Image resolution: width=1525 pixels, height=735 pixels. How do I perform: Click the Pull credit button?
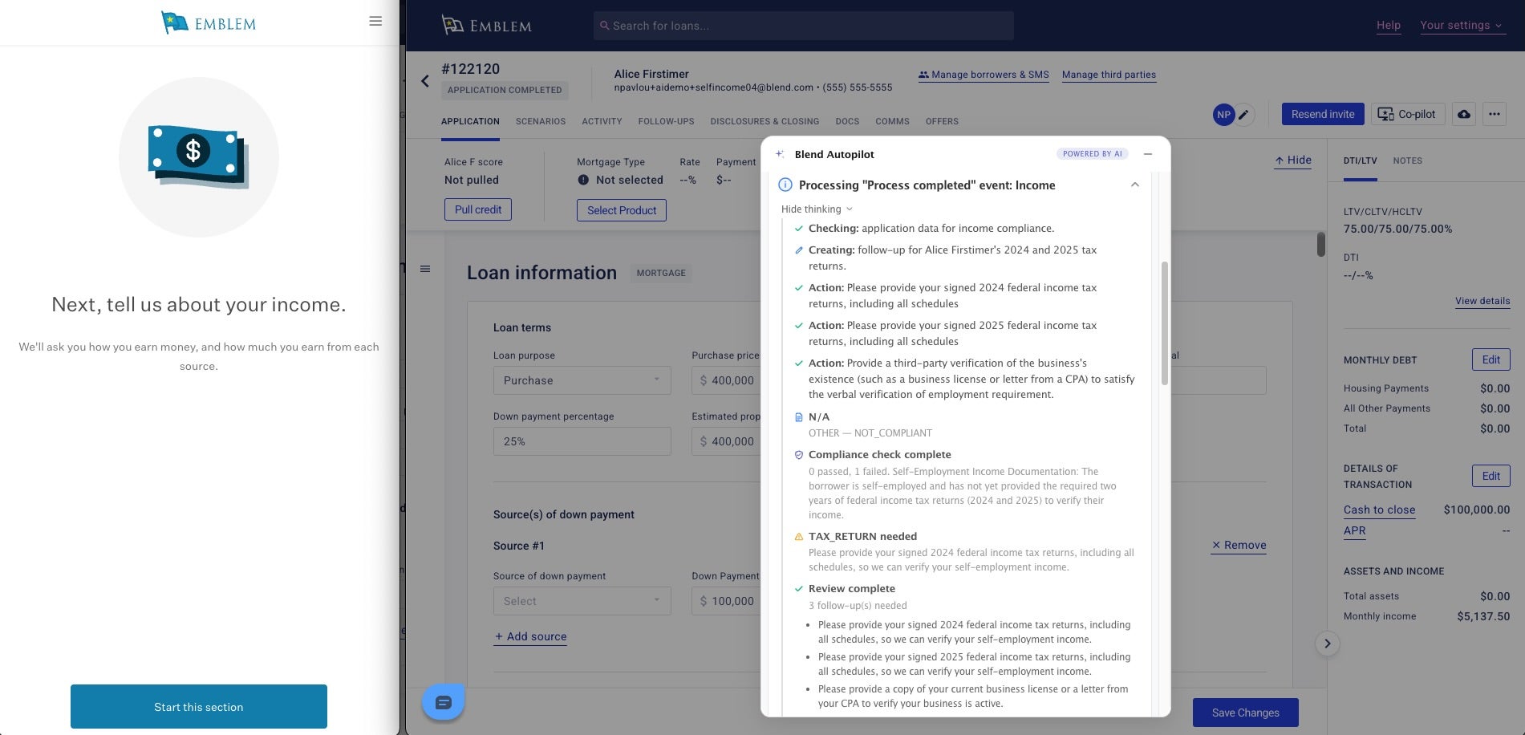477,210
